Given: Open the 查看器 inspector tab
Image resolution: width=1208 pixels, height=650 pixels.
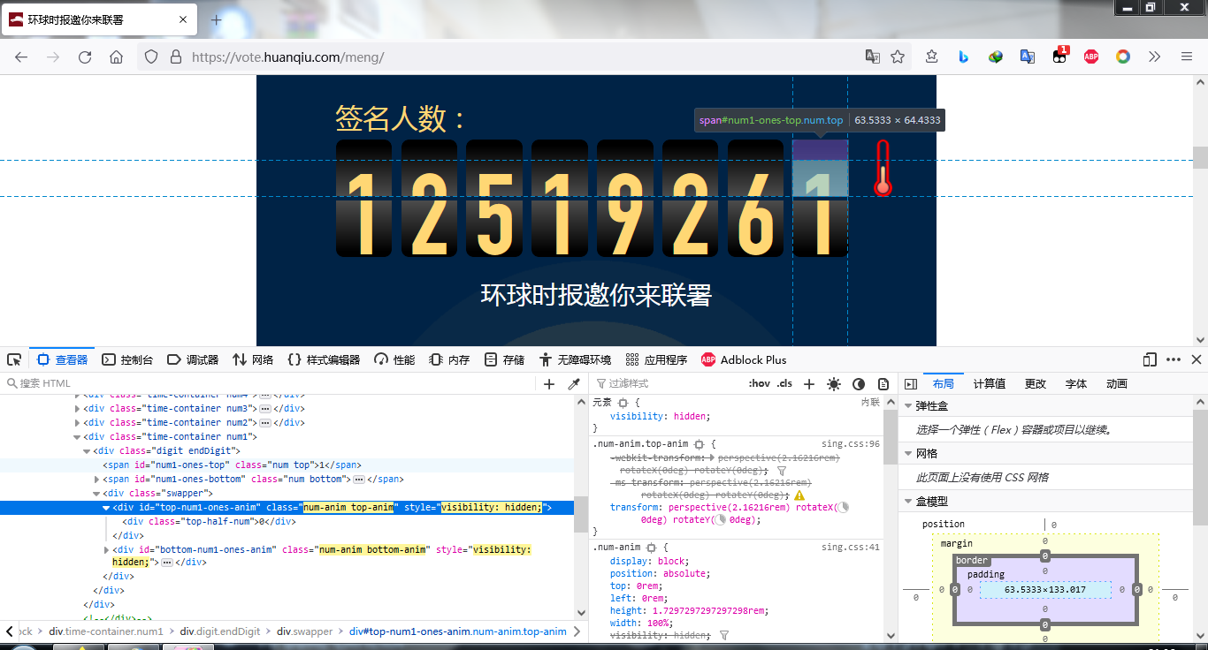Looking at the screenshot, I should coord(63,359).
